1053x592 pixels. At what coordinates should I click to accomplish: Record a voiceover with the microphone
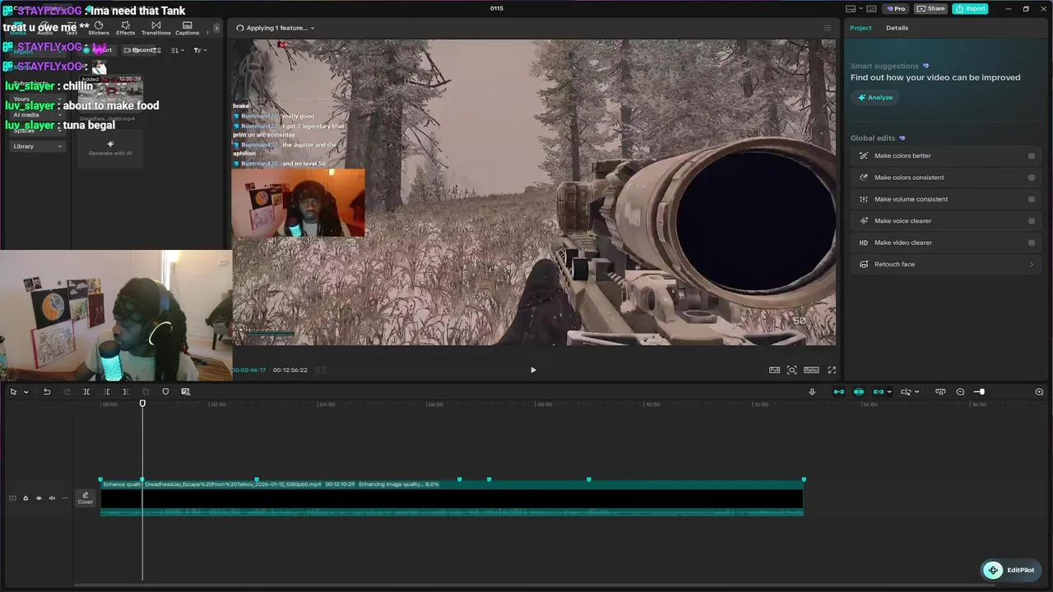coord(812,391)
